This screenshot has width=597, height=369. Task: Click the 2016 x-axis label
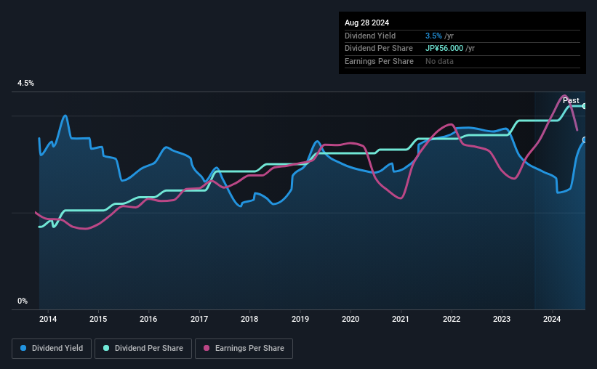tap(148, 319)
